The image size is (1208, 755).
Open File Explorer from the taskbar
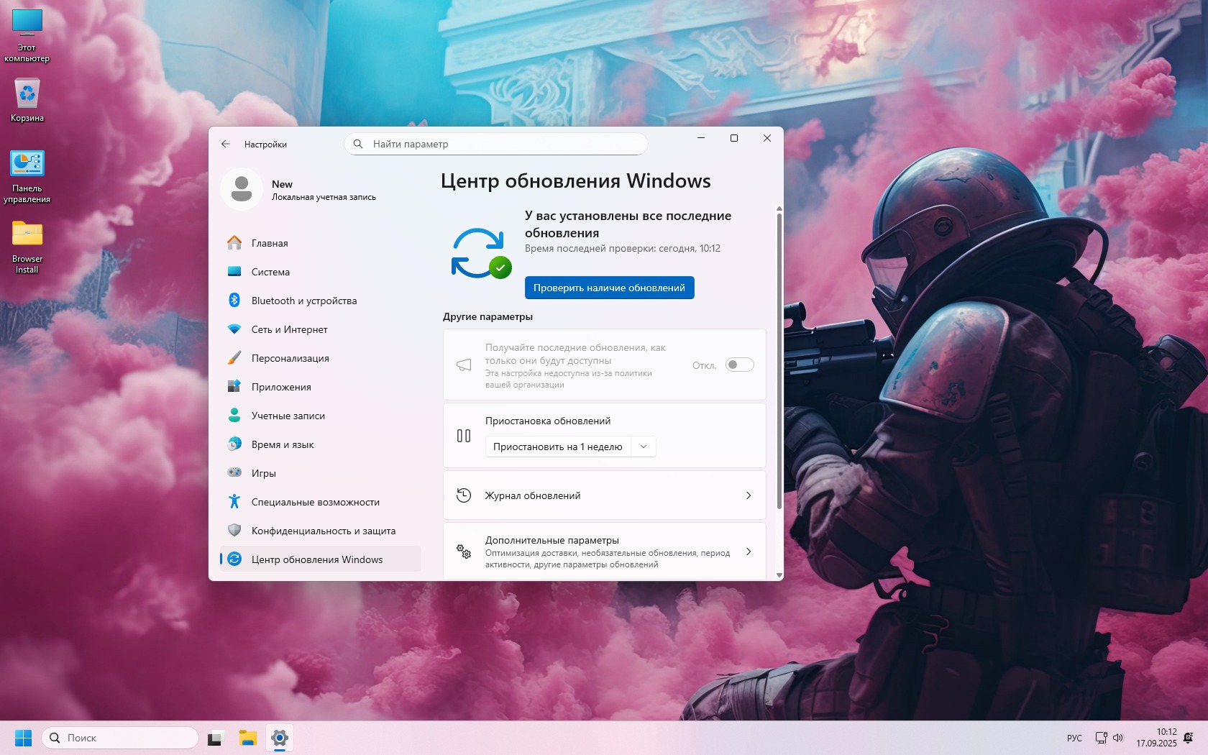(x=248, y=738)
